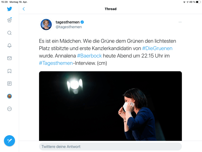The width and height of the screenshot is (202, 152).
Task: Open the tagesthemen profile picture
Action: coord(46,24)
